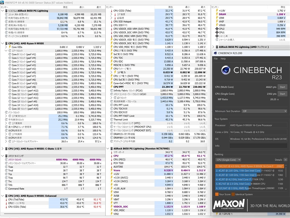Screen dimensions: 290x218
Task: Click the chip icon beside AMD Ryzen 9 9950X header
Action: [x=6, y=43]
